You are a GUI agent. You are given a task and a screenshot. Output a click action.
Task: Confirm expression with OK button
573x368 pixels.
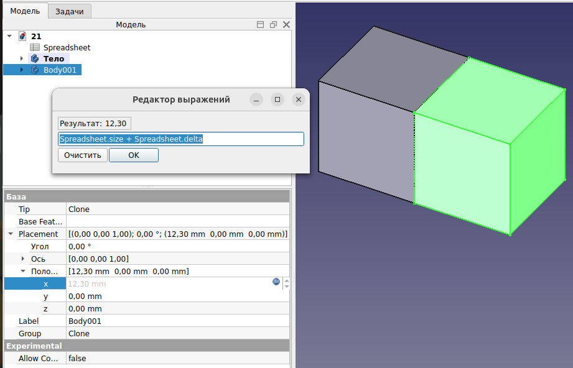coord(134,155)
